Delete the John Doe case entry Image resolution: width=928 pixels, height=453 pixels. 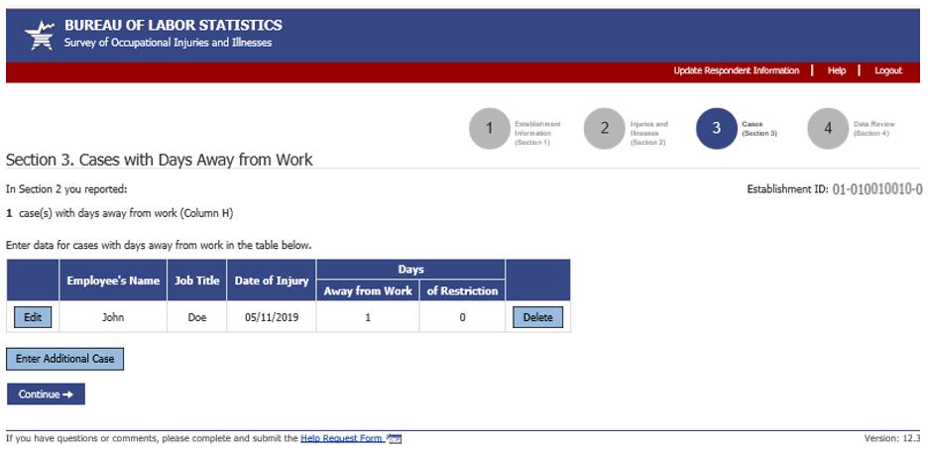pos(537,317)
